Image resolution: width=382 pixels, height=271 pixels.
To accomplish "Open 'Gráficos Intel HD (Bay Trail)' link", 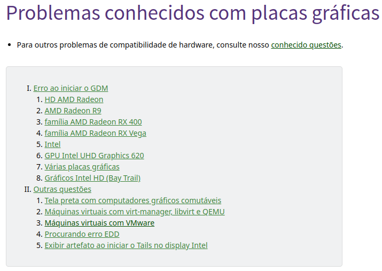I will pos(92,178).
